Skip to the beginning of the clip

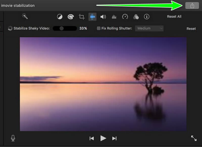tap(92, 138)
